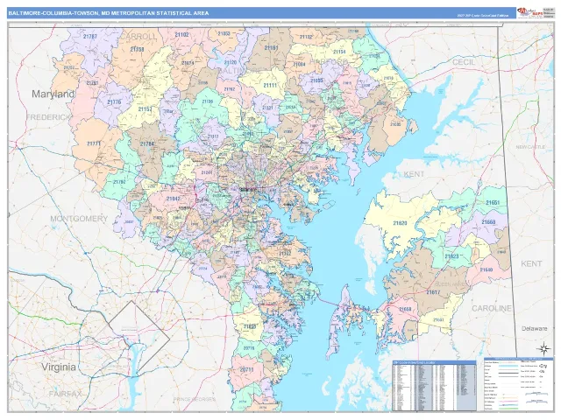Screen dimensions: 561x420
Task: Select ZIP code area 21668
Action: point(488,222)
